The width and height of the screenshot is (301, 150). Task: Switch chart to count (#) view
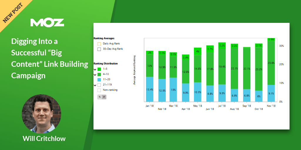(x=104, y=97)
